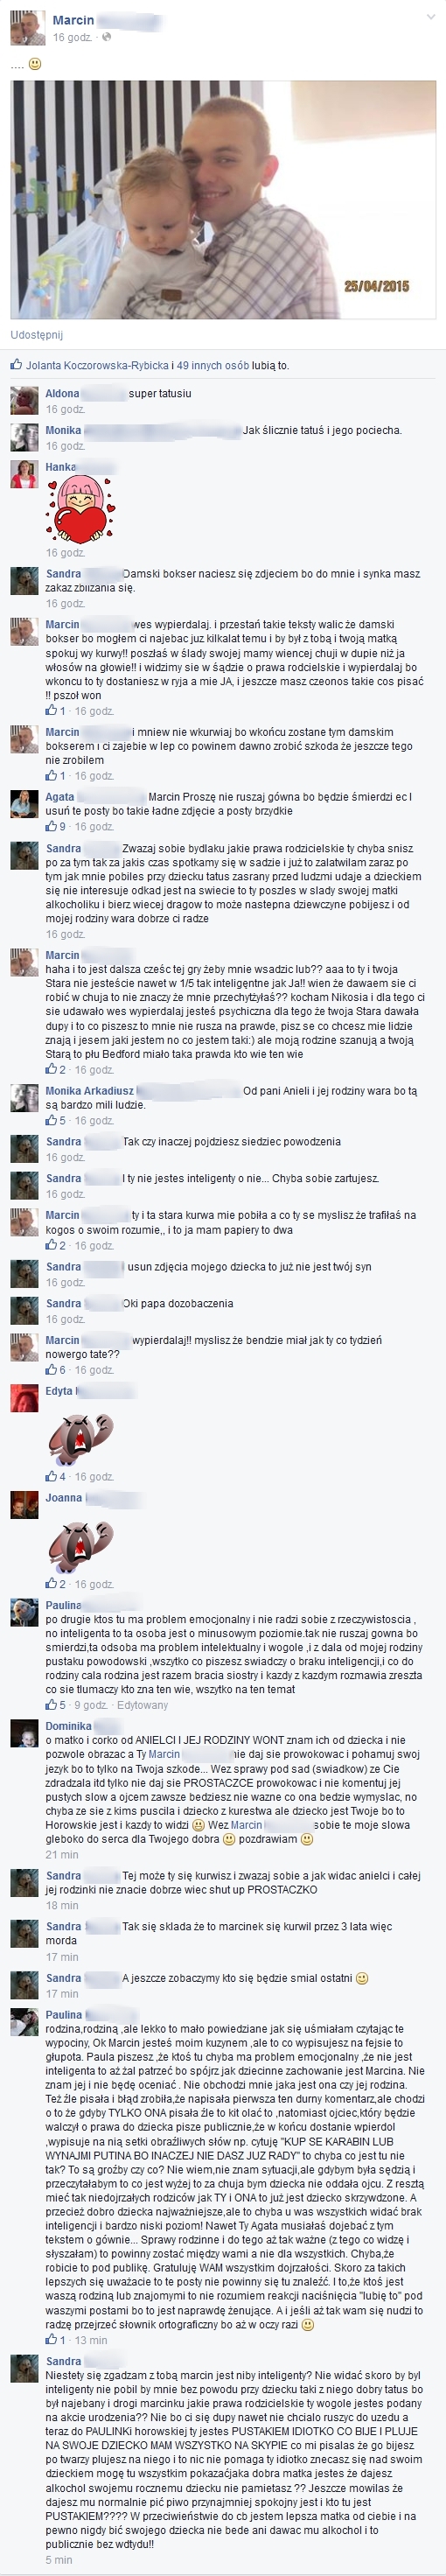Open Joanna's profile avatar
This screenshot has width=446, height=2576.
pos(24,1505)
